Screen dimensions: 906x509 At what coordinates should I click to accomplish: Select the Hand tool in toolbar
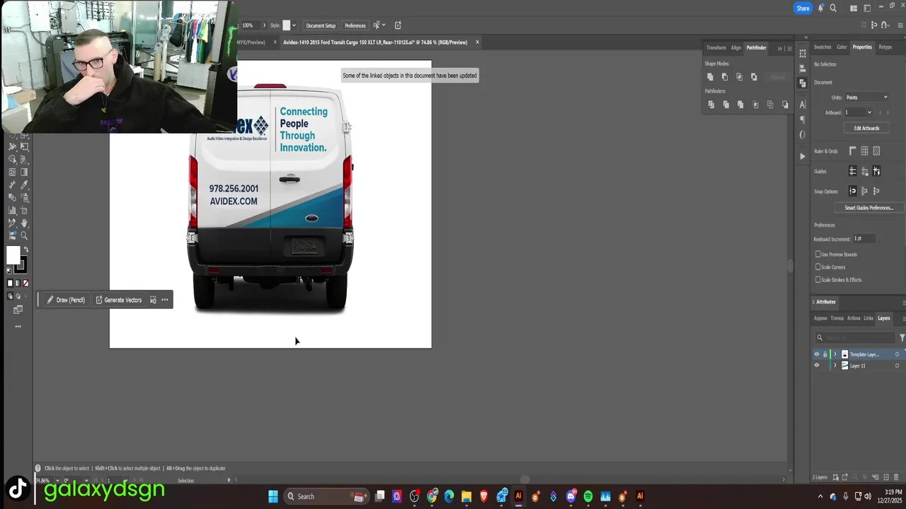(25, 223)
